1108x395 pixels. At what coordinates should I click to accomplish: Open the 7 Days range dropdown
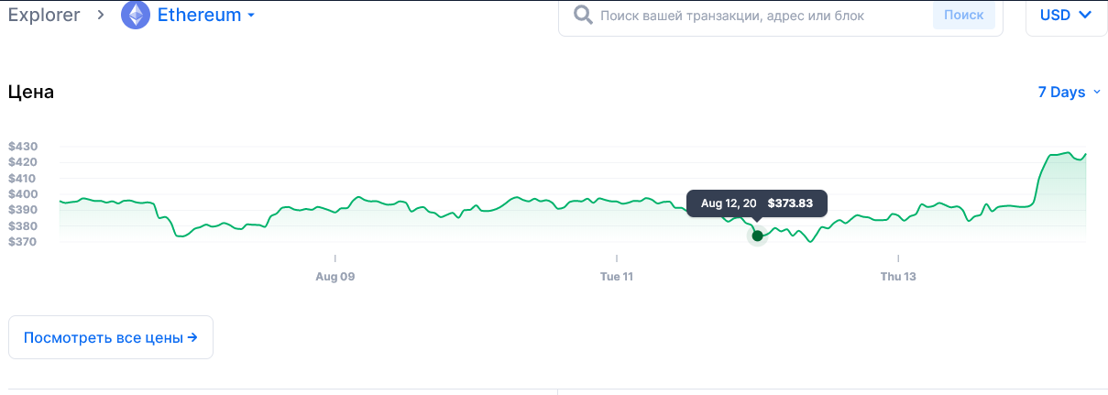(1069, 92)
